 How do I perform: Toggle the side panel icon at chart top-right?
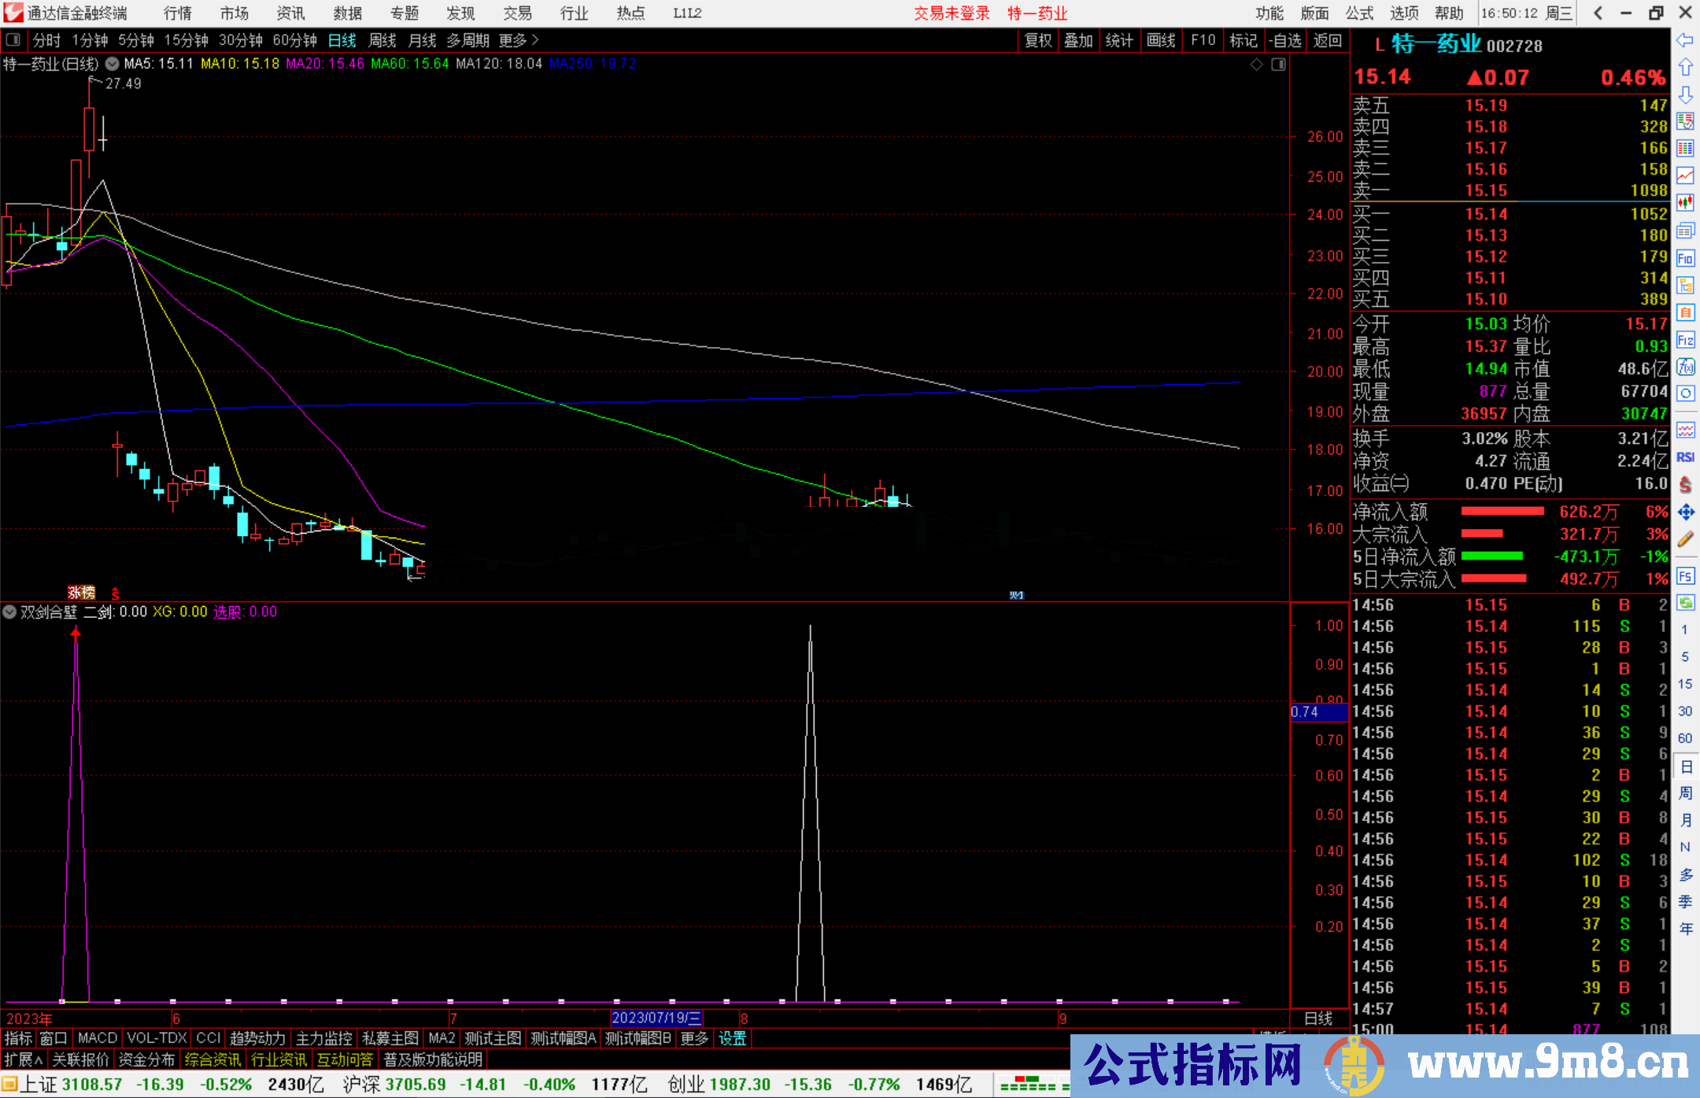[1278, 64]
